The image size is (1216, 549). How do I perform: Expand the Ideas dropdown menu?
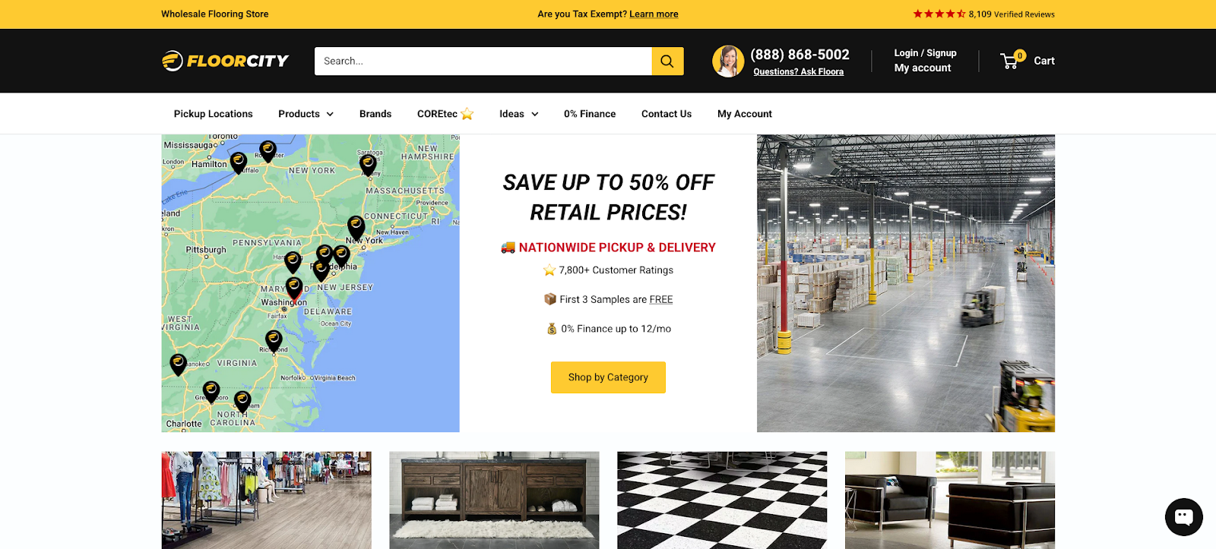tap(519, 114)
